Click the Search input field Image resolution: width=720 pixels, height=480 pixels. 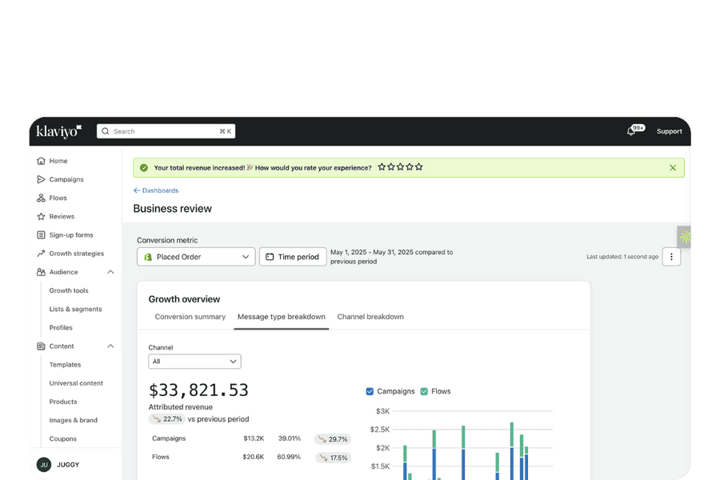click(x=166, y=131)
